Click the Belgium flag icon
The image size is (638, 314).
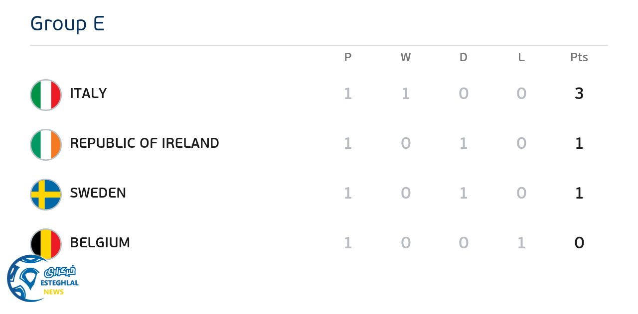[x=46, y=243]
